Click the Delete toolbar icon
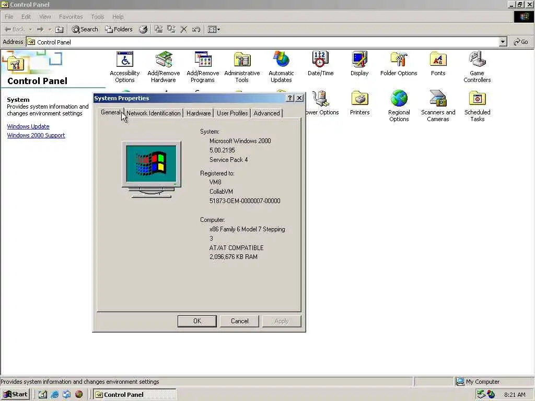This screenshot has width=535, height=401. pos(184,30)
